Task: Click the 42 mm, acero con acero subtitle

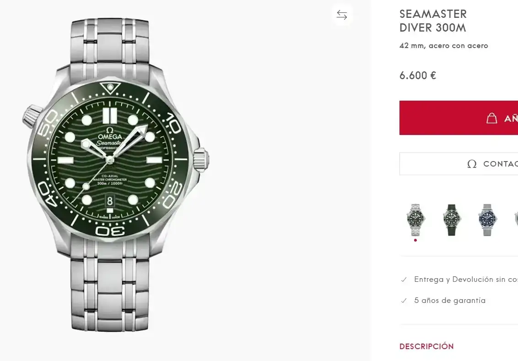Action: 443,46
